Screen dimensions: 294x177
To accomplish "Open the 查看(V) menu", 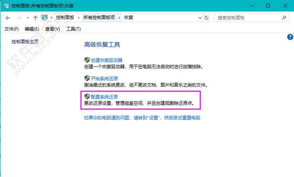I will click(x=52, y=29).
